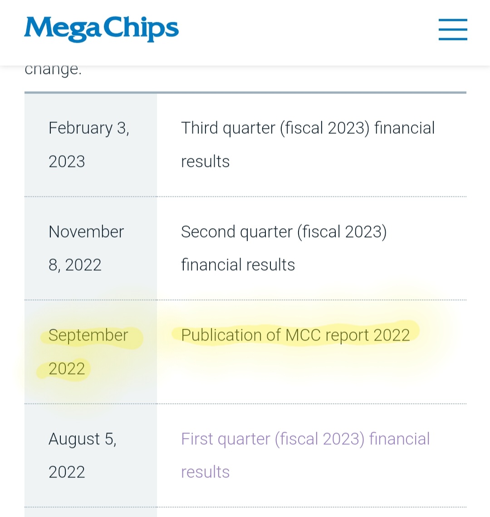Click highlighted Publication of MCC report 2022
490x517 pixels.
[x=295, y=335]
